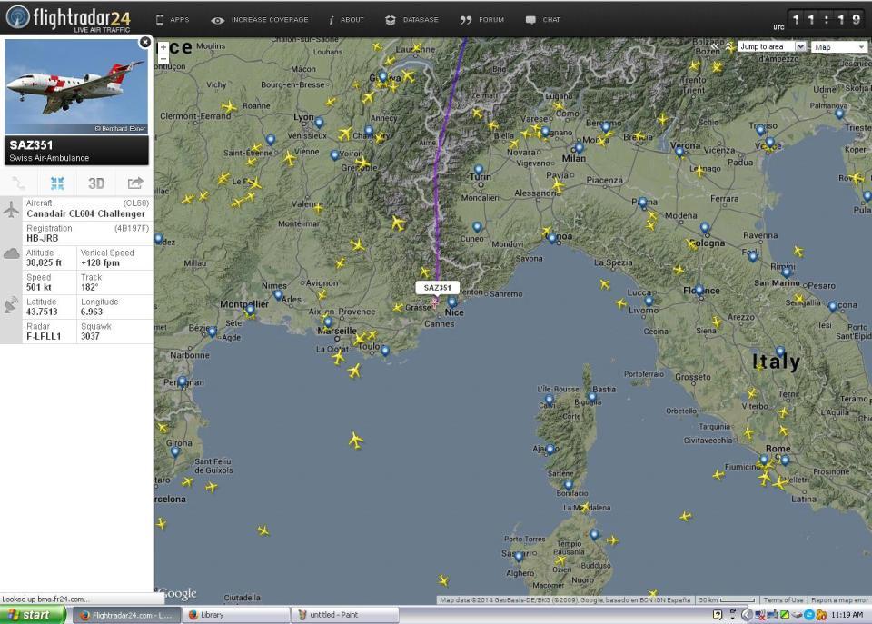Click altitude value 38,825 ft
This screenshot has height=624, width=872.
click(44, 262)
